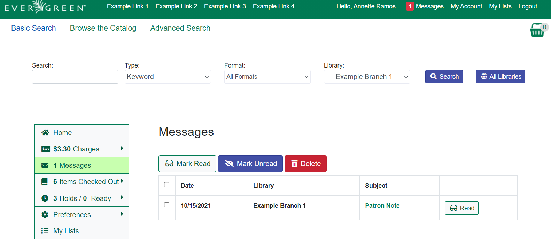
Task: Open Home in the account sidebar
Action: 82,133
